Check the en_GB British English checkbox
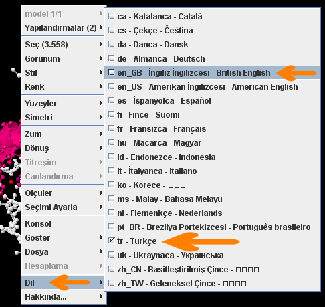Screen dimensions: 325x307 pos(111,72)
